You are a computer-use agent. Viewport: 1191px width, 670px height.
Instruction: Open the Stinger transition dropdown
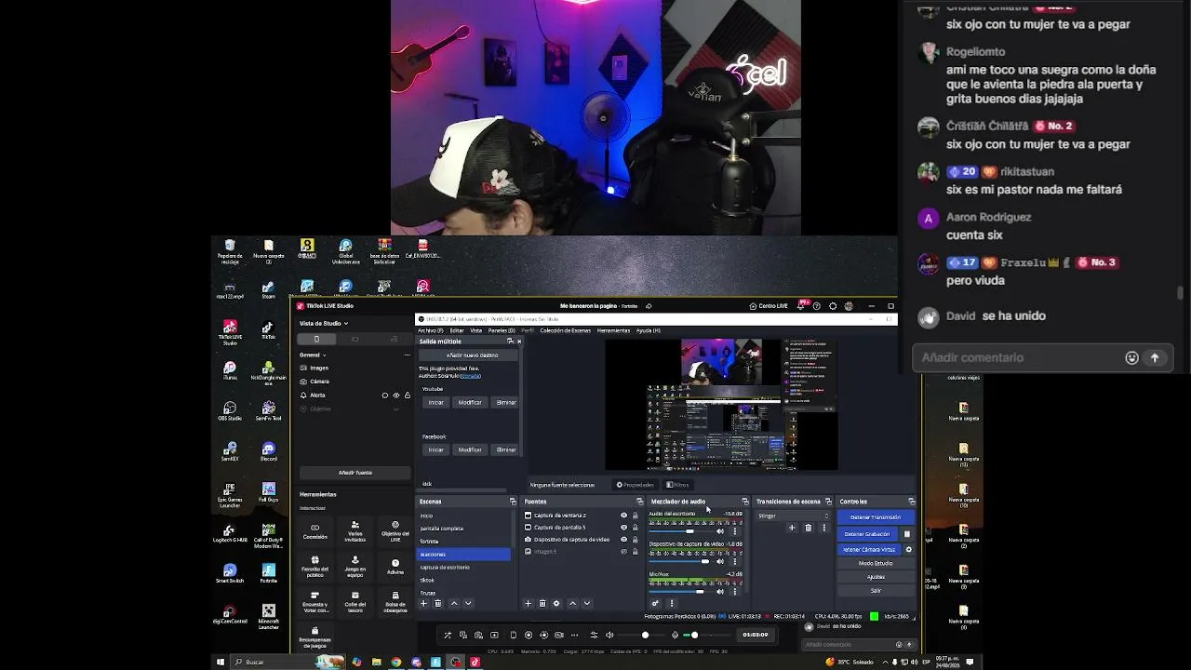click(794, 516)
